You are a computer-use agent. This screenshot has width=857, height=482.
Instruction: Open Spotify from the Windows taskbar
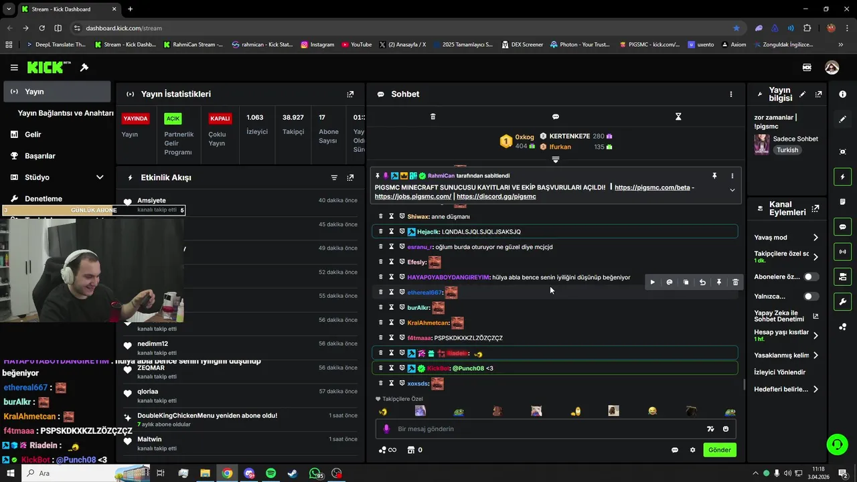(270, 473)
